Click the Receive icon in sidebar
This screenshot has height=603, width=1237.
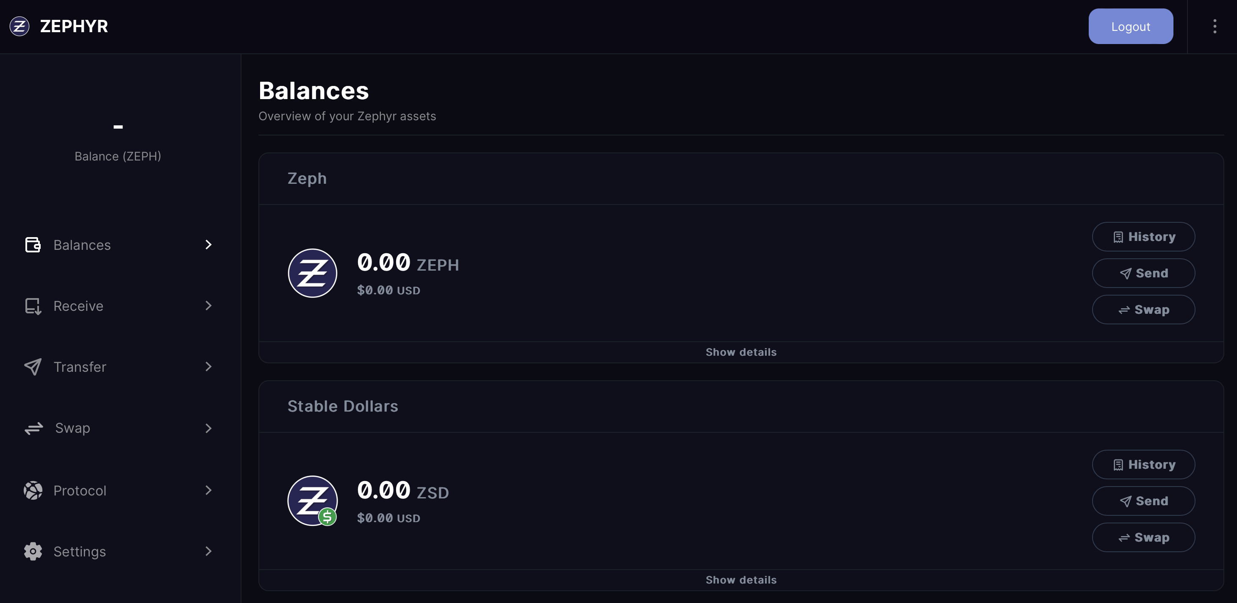[x=33, y=306]
